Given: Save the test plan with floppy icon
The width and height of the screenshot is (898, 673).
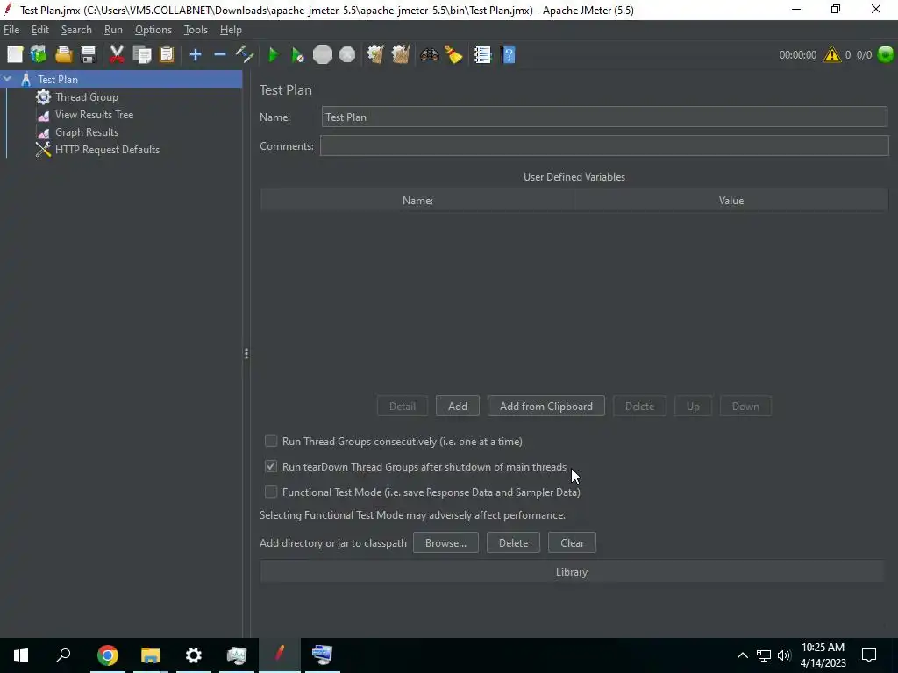Looking at the screenshot, I should pyautogui.click(x=89, y=55).
